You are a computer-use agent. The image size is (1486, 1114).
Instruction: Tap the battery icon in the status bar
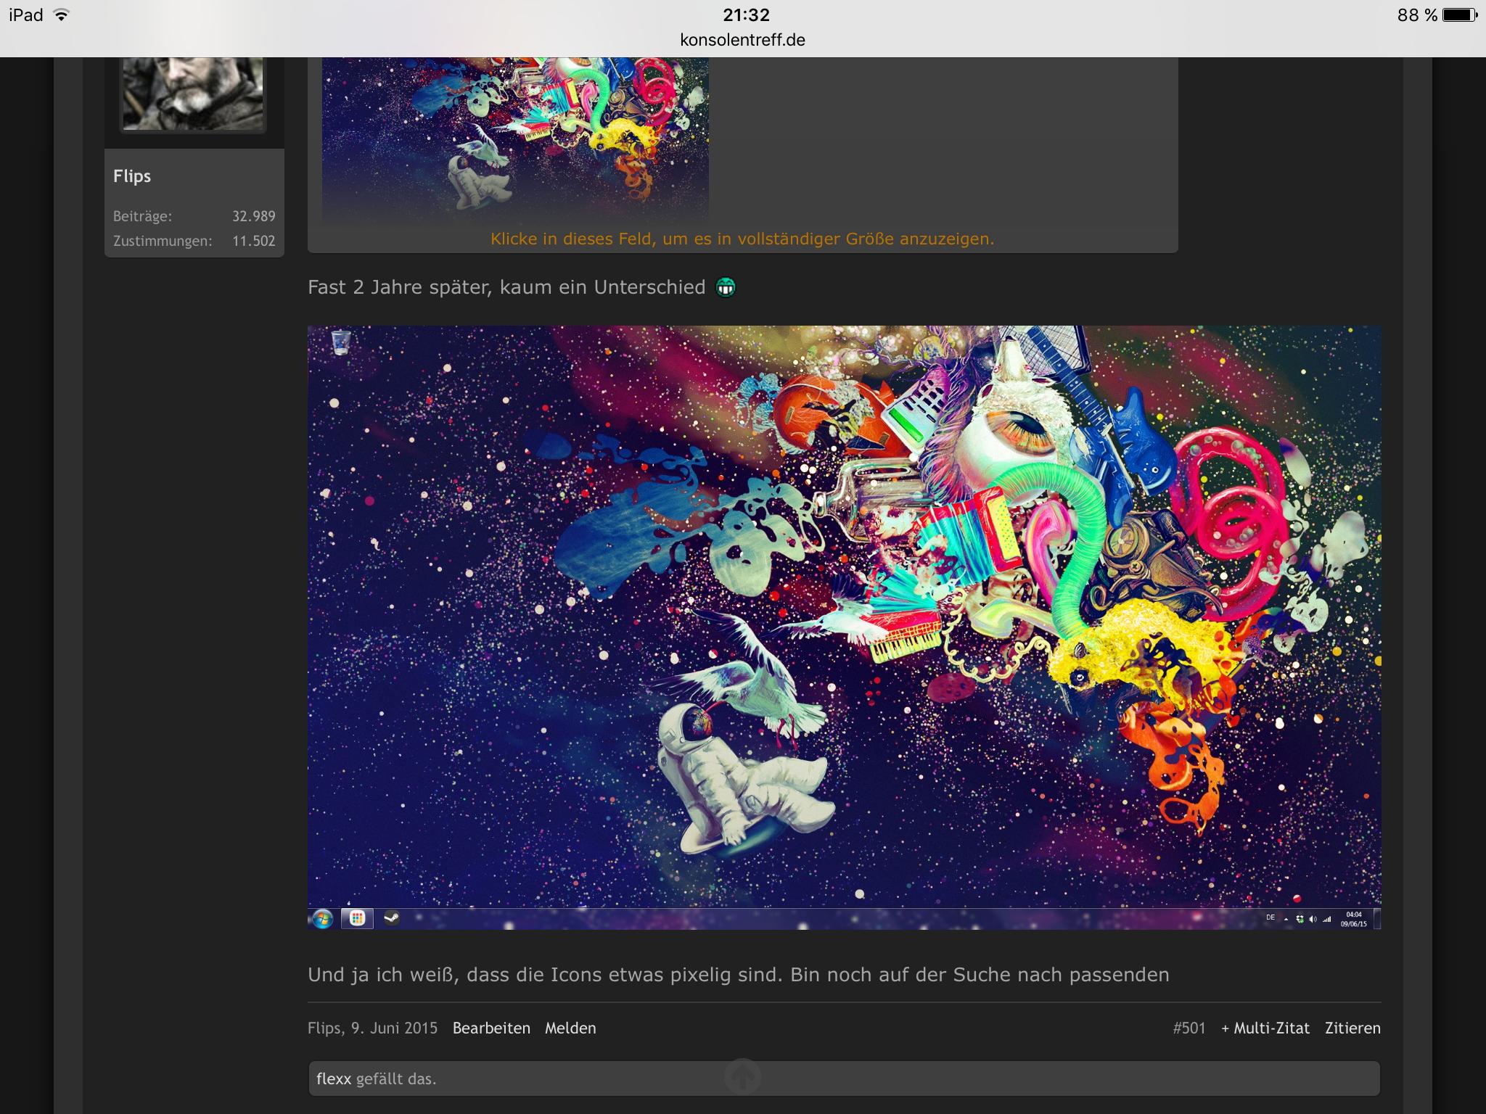[x=1459, y=15]
